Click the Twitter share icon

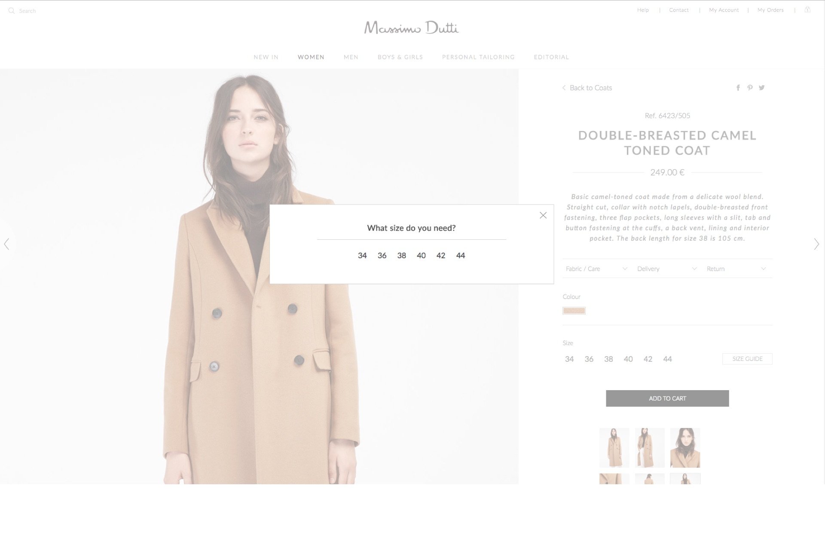coord(761,87)
